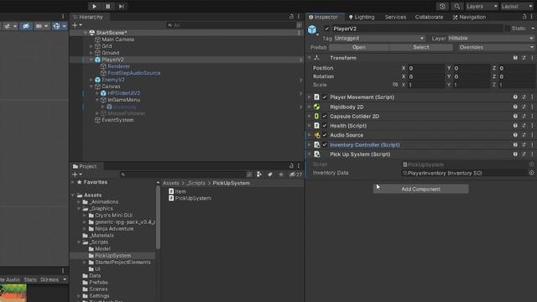Image resolution: width=537 pixels, height=302 pixels.
Task: Disable the Capsule Collider 2D checkbox
Action: pos(325,117)
